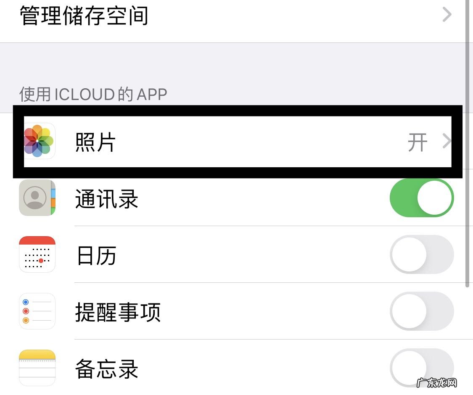Open the 照片 row via its chevron

447,142
